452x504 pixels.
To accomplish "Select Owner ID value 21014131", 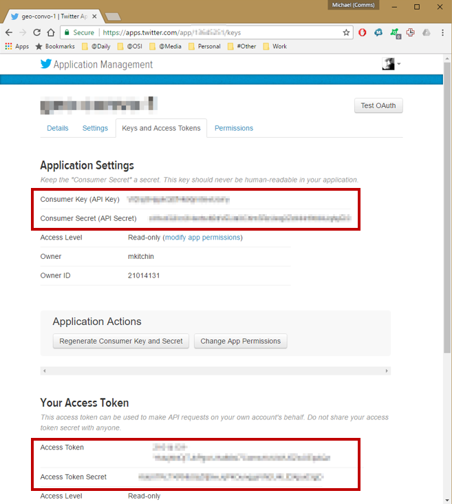I will pyautogui.click(x=144, y=275).
